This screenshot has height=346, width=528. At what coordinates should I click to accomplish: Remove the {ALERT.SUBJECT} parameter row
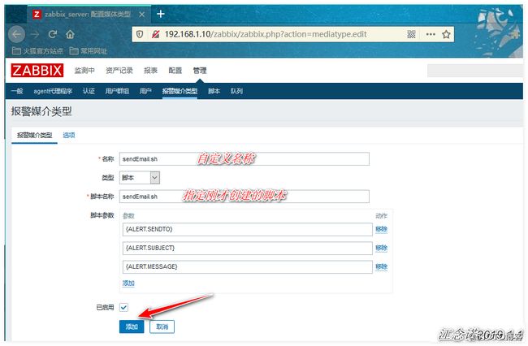point(381,248)
